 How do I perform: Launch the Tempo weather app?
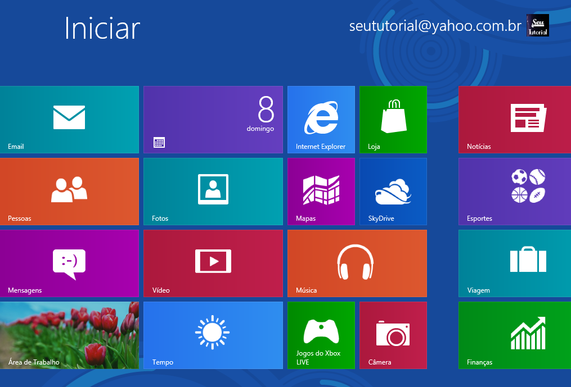213,335
